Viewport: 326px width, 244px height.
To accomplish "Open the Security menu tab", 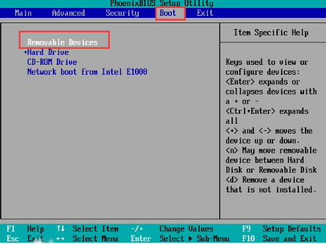I will tap(122, 13).
